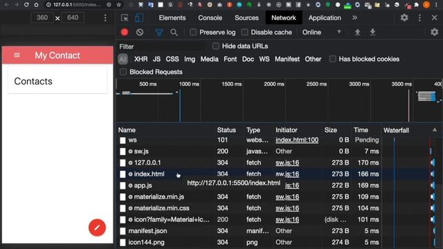Open browser extensions puzzle icon
This screenshot has width=443, height=249.
pyautogui.click(x=416, y=5)
